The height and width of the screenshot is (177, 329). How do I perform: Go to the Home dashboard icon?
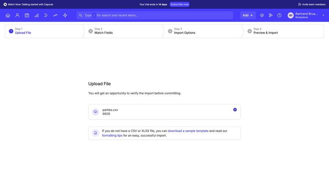[8, 15]
